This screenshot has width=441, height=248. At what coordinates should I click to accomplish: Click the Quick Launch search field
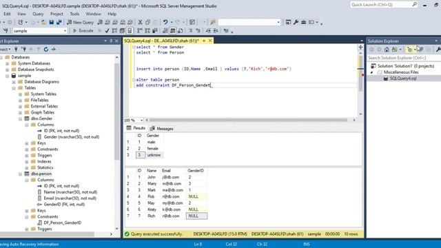tap(384, 5)
